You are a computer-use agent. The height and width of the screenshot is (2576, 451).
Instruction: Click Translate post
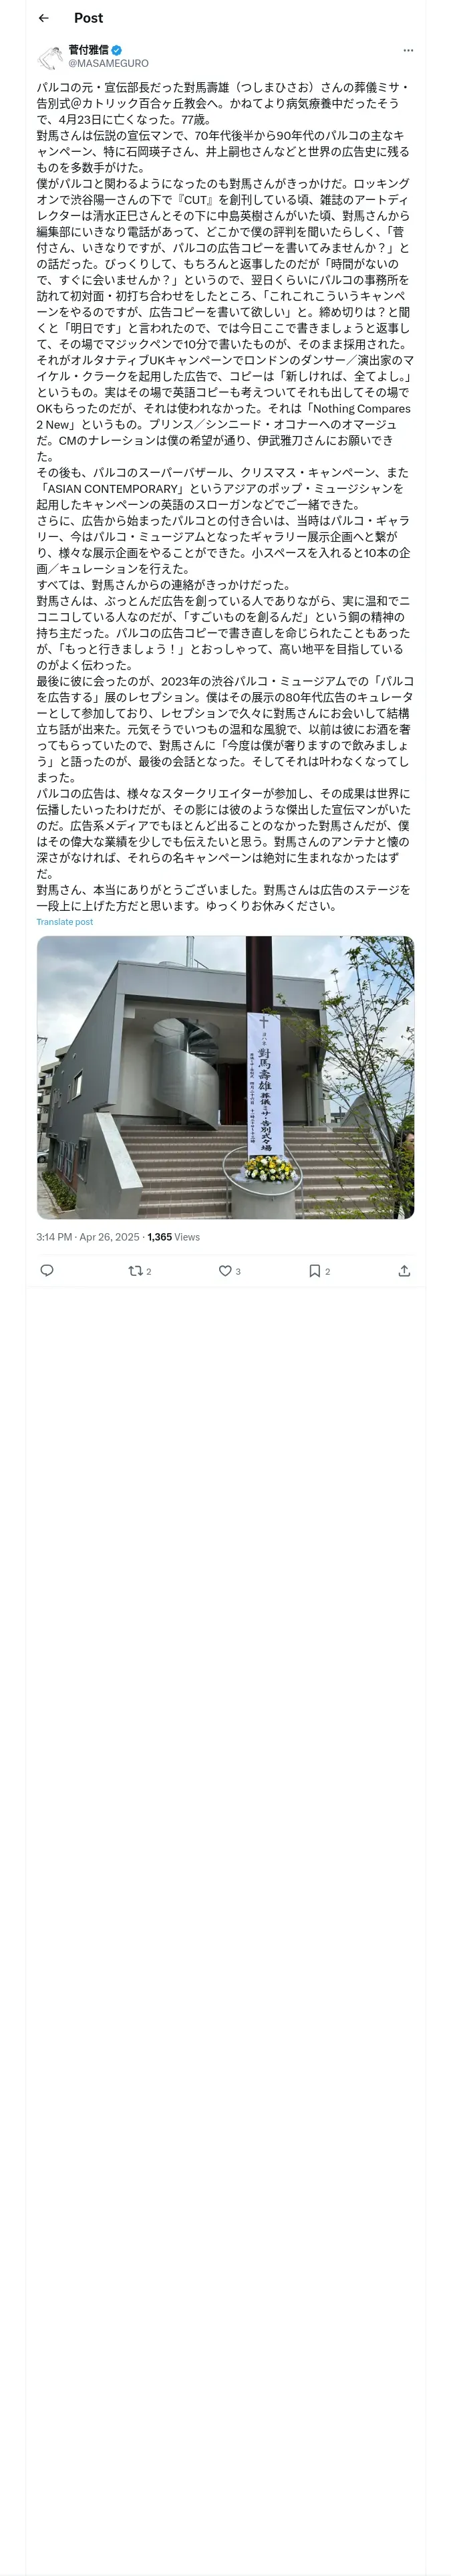click(x=65, y=922)
